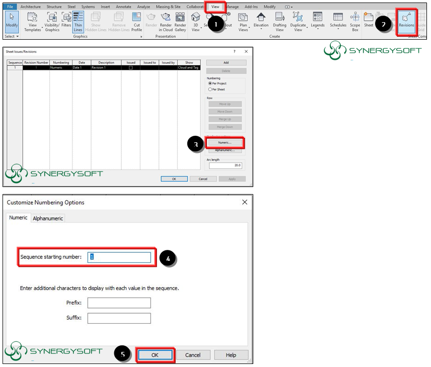Select Per Sheet numbering
The height and width of the screenshot is (367, 431).
click(x=210, y=89)
